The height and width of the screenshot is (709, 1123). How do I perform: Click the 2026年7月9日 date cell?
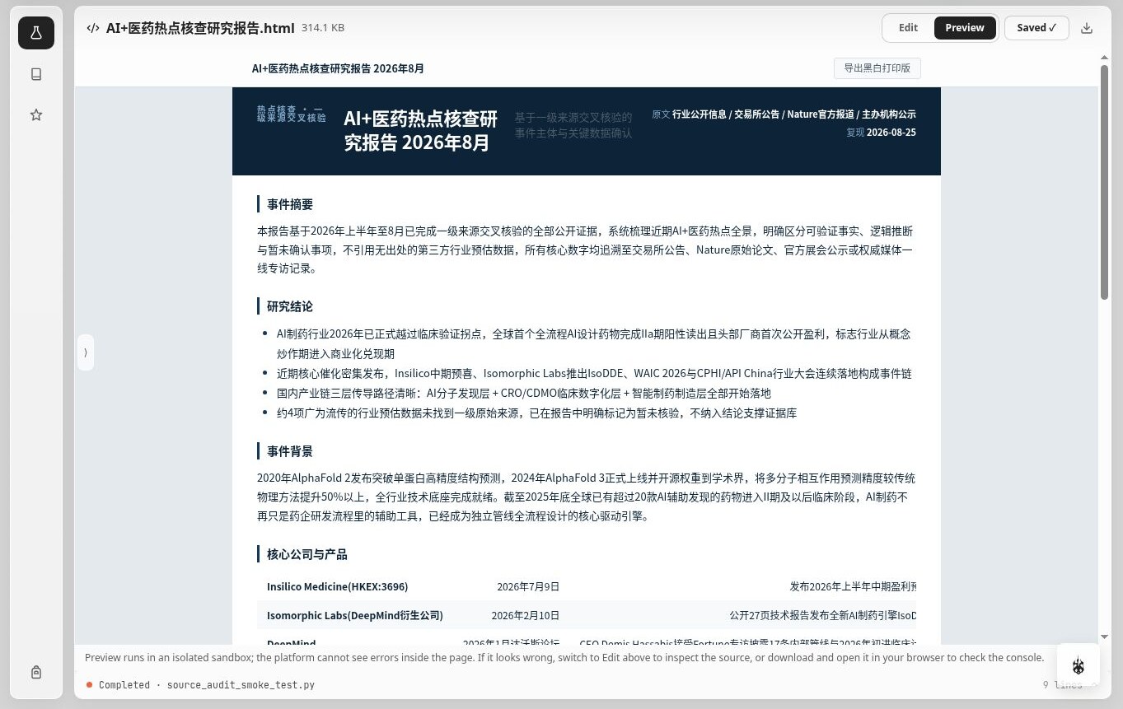tap(528, 587)
